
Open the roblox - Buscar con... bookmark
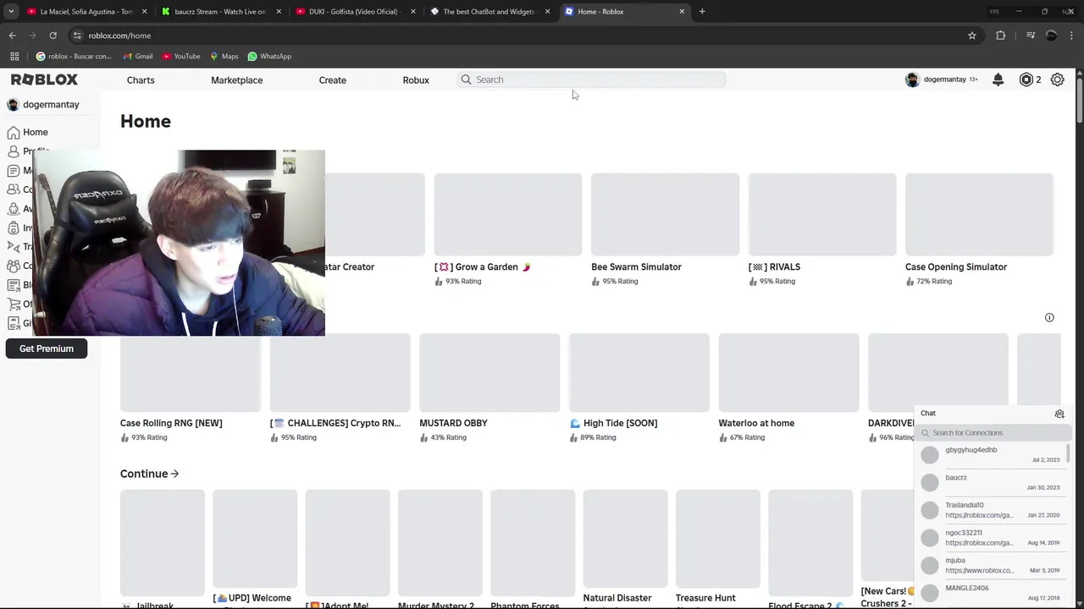pyautogui.click(x=74, y=57)
